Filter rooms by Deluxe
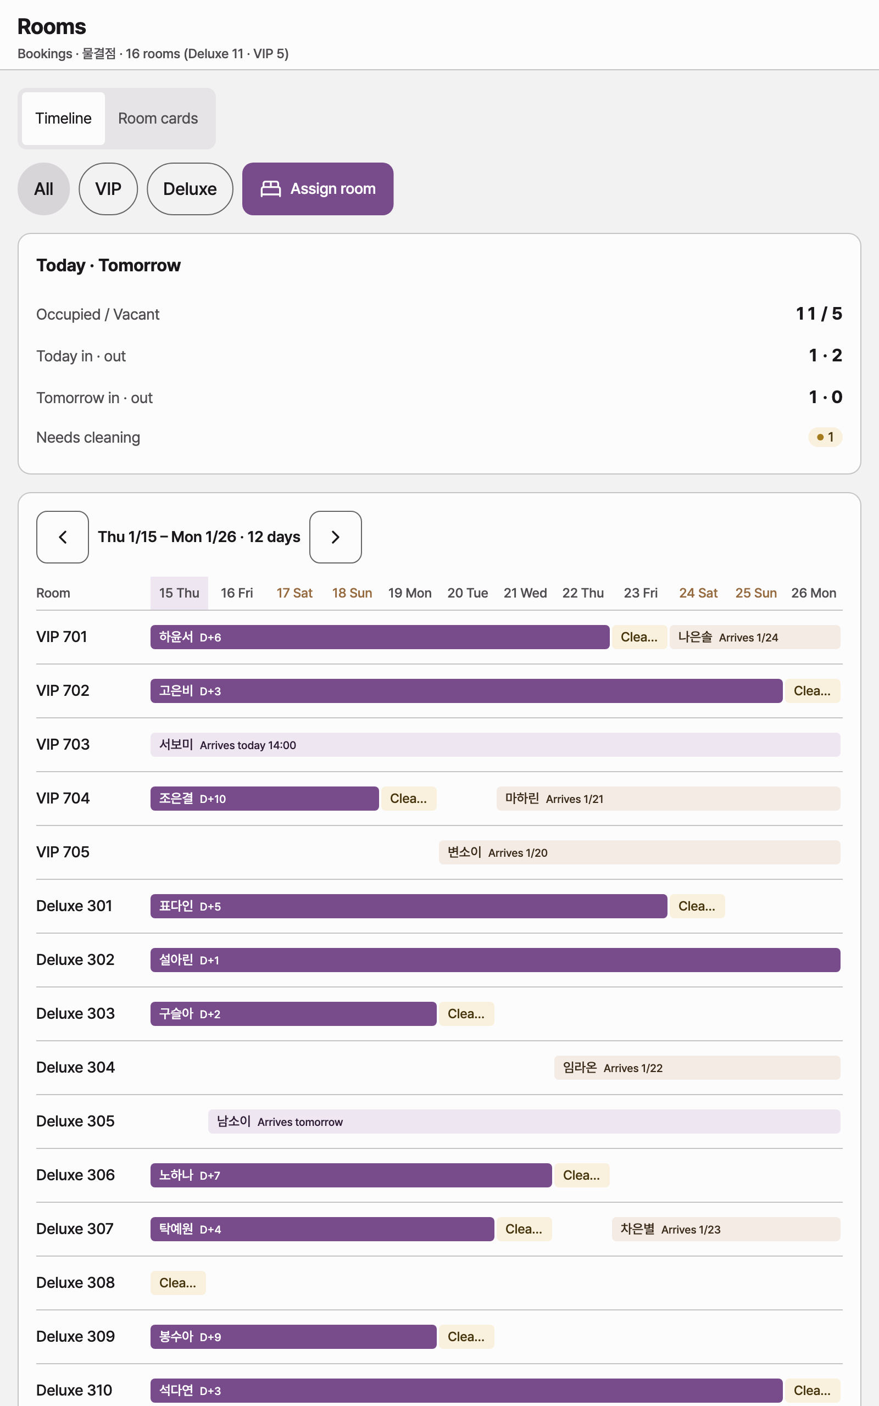The image size is (879, 1406). (190, 189)
